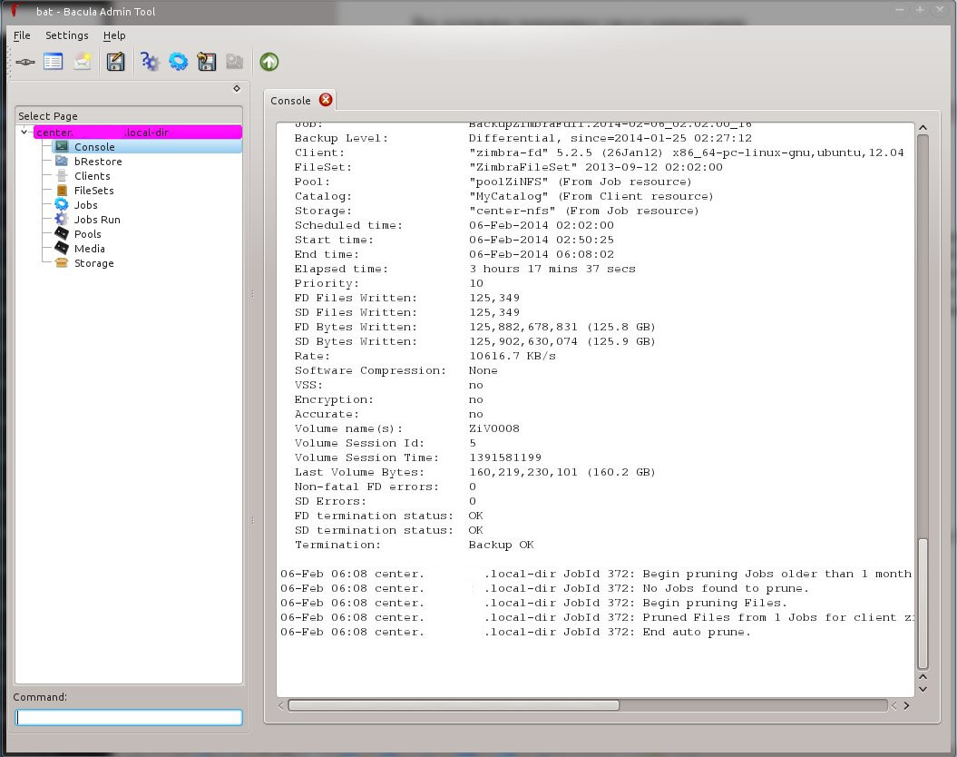
Task: Click the horizontal scrollbar handle
Action: (x=454, y=706)
